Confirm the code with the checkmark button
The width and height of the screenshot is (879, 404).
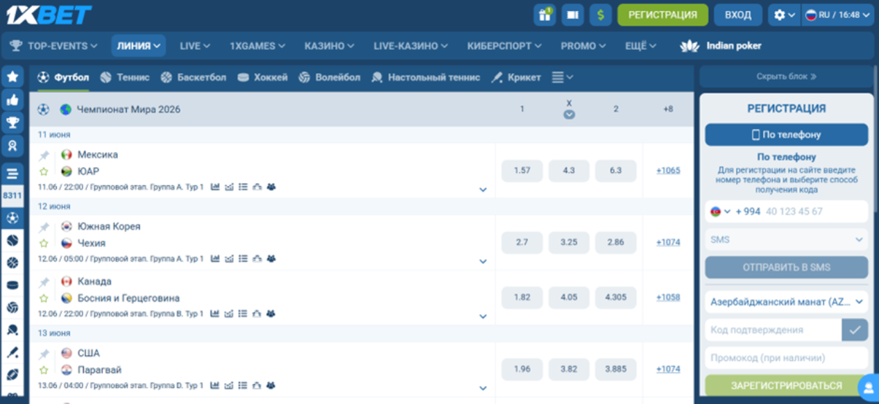(x=855, y=330)
